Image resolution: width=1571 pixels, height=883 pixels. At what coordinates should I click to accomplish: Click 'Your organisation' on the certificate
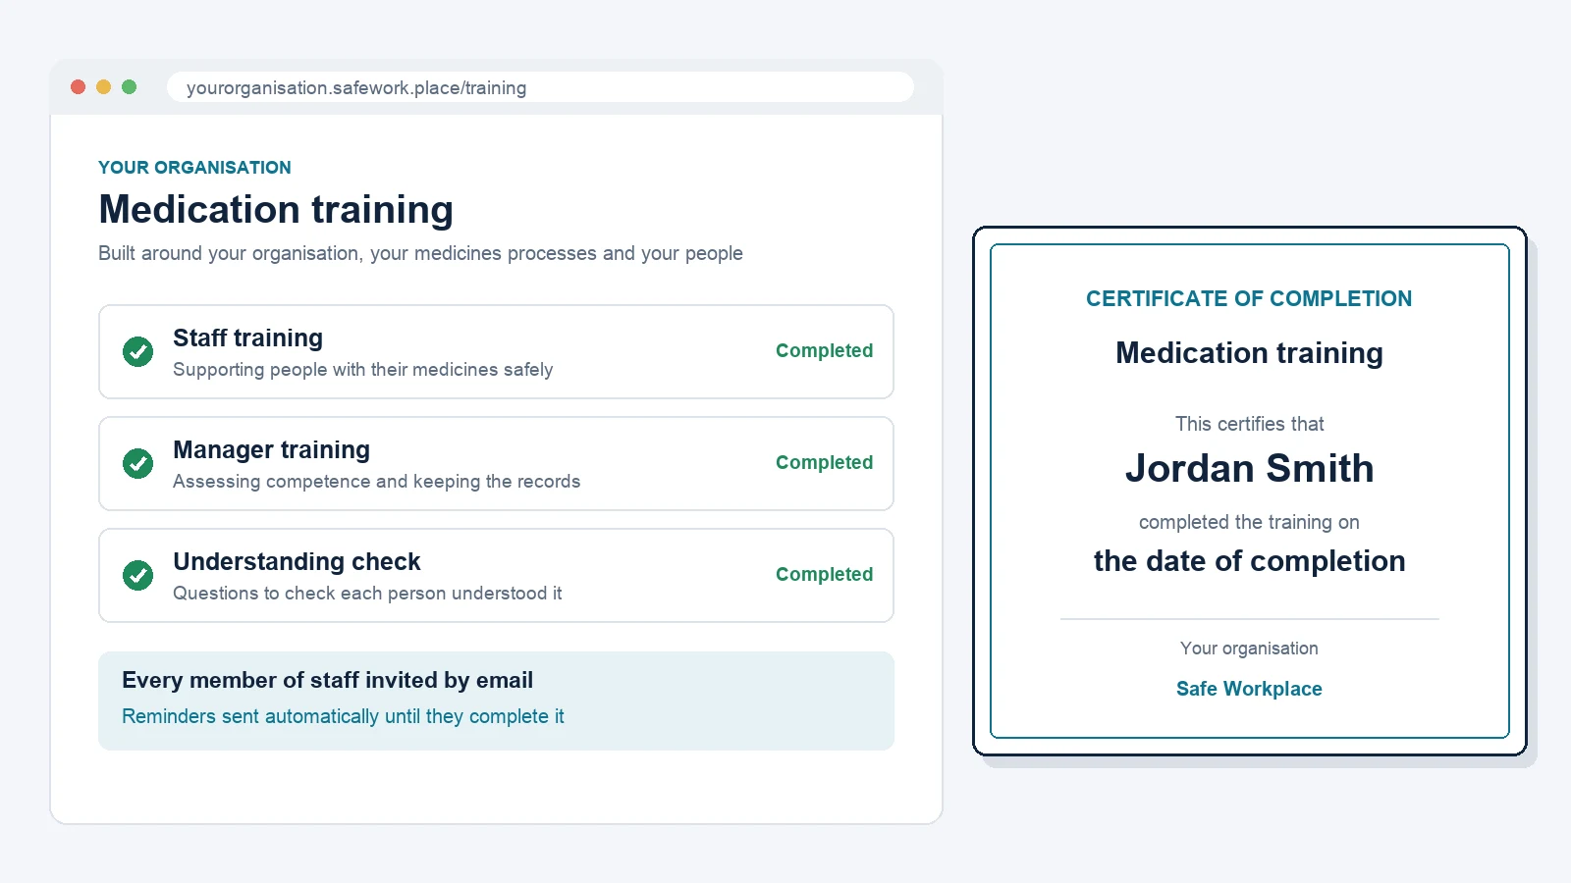pos(1249,649)
